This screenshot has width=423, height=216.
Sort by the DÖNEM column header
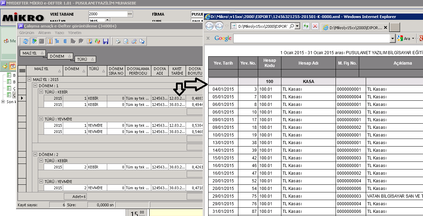75,70
